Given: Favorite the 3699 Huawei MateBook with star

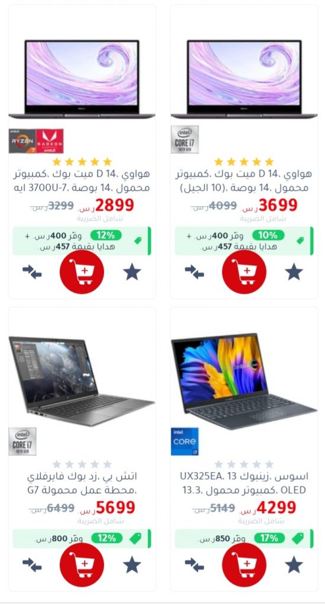Looking at the screenshot, I should (294, 272).
